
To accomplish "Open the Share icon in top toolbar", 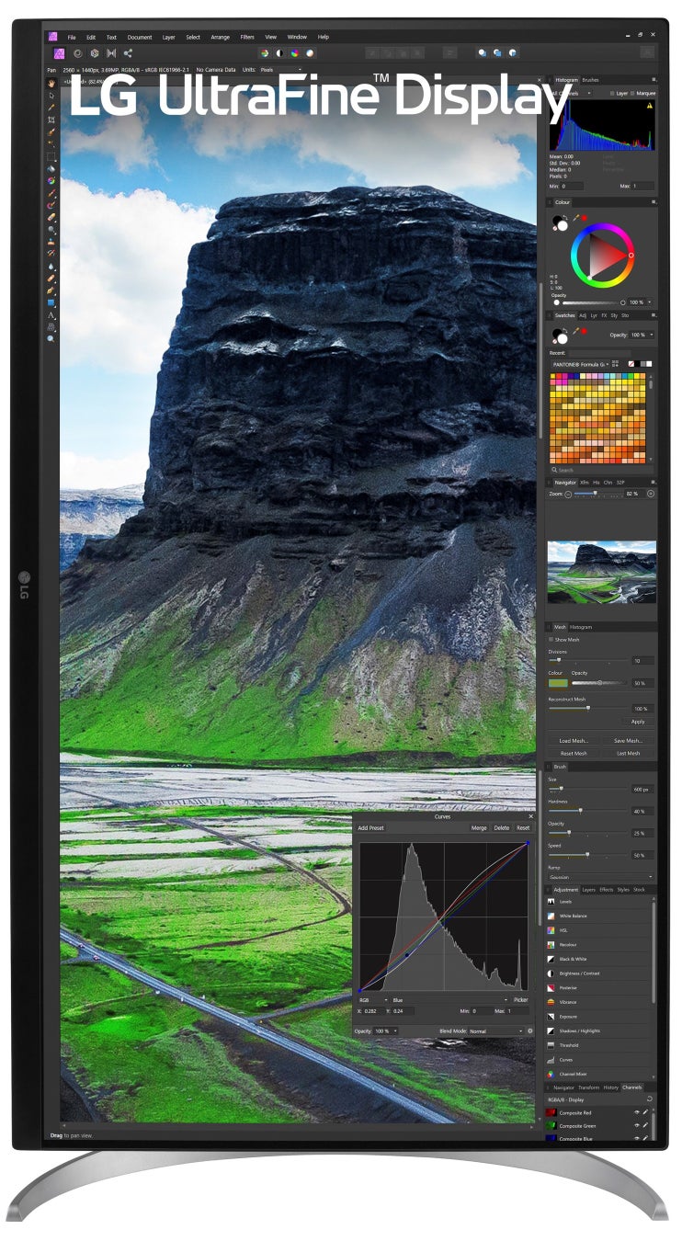I will click(128, 53).
